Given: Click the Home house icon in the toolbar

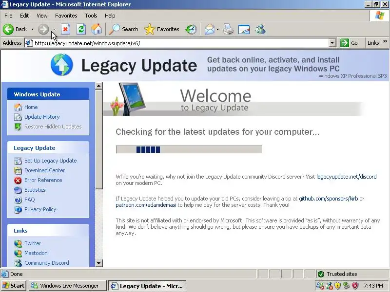Looking at the screenshot, I should pyautogui.click(x=97, y=29).
